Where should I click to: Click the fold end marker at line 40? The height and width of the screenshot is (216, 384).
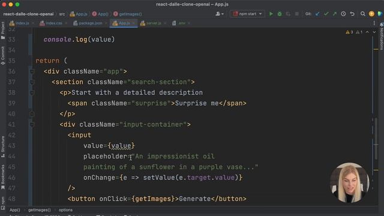click(x=32, y=114)
